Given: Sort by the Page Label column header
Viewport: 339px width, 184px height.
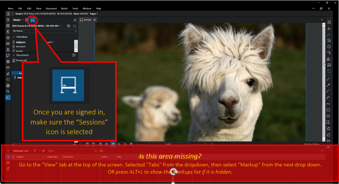Looking at the screenshot, I should tap(52, 157).
